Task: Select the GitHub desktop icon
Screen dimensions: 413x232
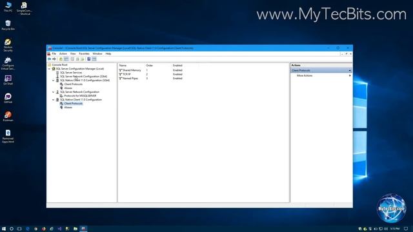Action: [8, 98]
